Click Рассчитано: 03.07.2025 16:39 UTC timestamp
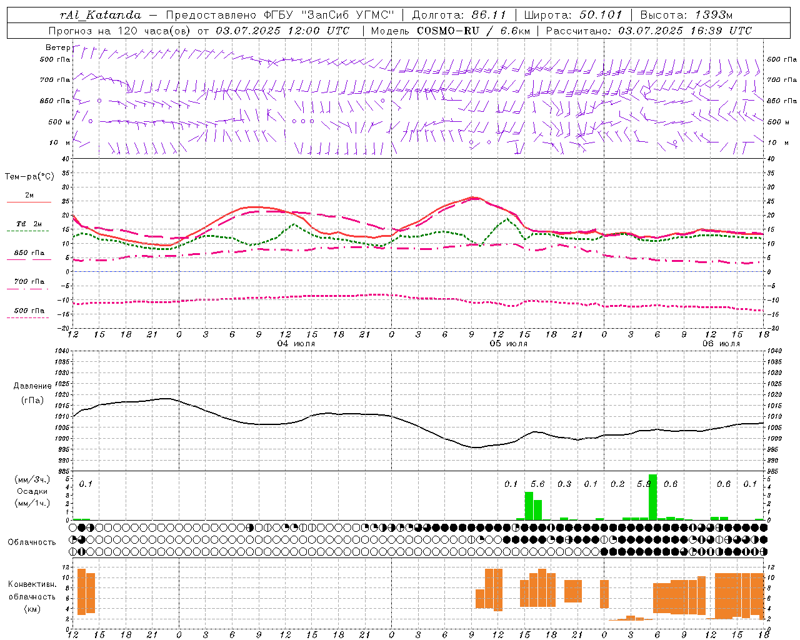The width and height of the screenshot is (800, 640). tap(649, 31)
